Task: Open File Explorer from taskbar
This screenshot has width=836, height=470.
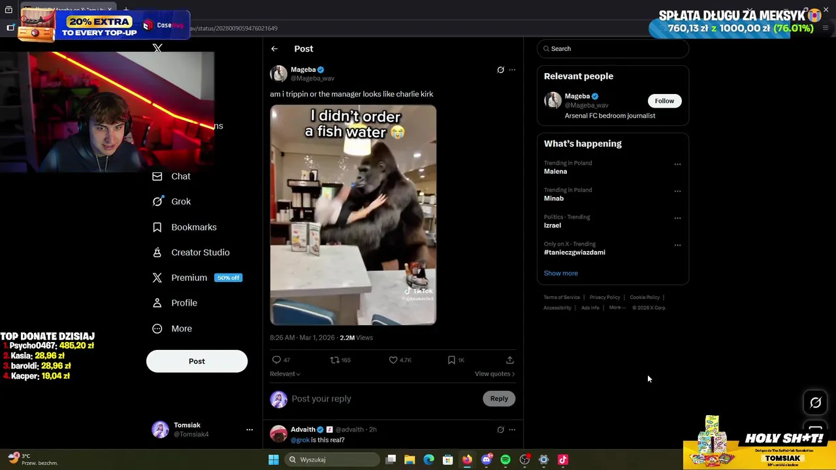Action: coord(410,460)
